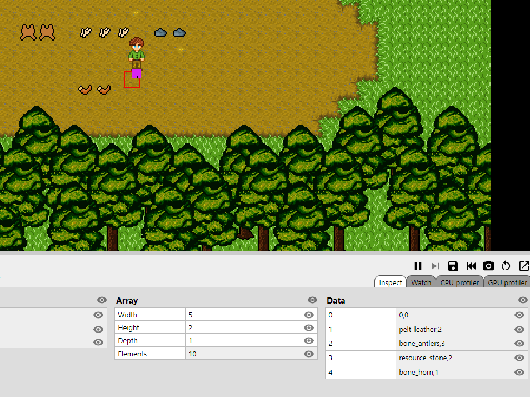Reload the preview
Image resolution: width=530 pixels, height=397 pixels.
[506, 266]
